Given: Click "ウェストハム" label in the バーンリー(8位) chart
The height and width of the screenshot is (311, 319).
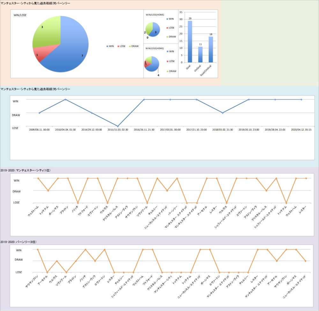Looking at the screenshot, I should pyautogui.click(x=138, y=280).
